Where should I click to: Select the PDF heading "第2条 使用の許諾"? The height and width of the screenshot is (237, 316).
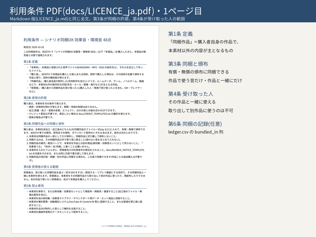tap(35, 98)
